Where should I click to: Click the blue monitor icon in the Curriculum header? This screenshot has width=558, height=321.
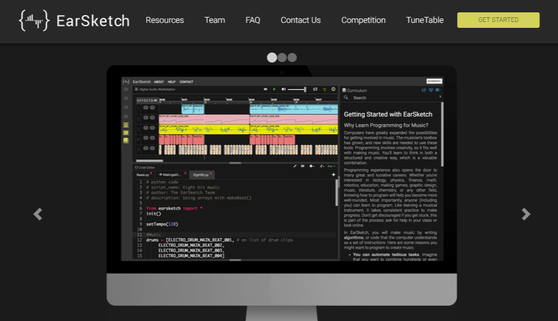coord(431,90)
